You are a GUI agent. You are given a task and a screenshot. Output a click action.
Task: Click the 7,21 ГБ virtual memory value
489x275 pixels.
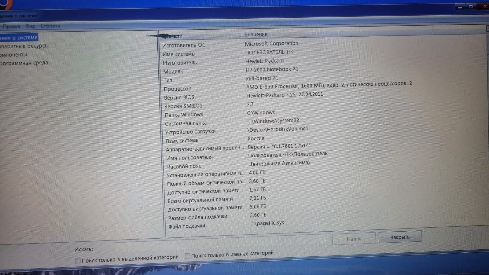pos(258,198)
